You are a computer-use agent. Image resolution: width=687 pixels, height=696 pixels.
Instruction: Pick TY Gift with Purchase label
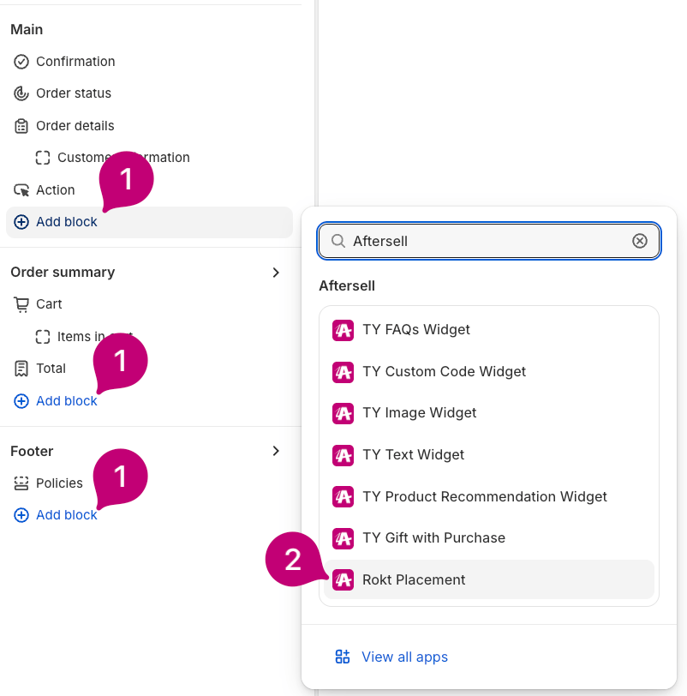433,538
